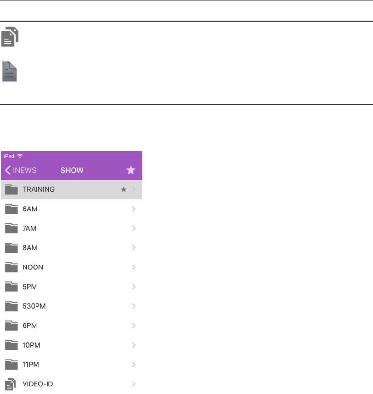Expand the 5PM folder chevron
This screenshot has width=373, height=394.
click(134, 286)
